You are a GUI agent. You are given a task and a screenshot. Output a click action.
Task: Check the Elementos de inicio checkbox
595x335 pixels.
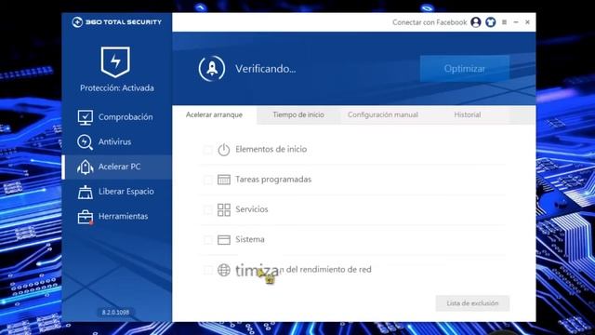207,150
